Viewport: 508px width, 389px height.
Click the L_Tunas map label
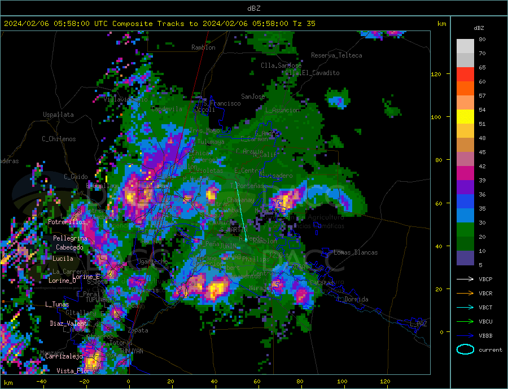click(57, 304)
